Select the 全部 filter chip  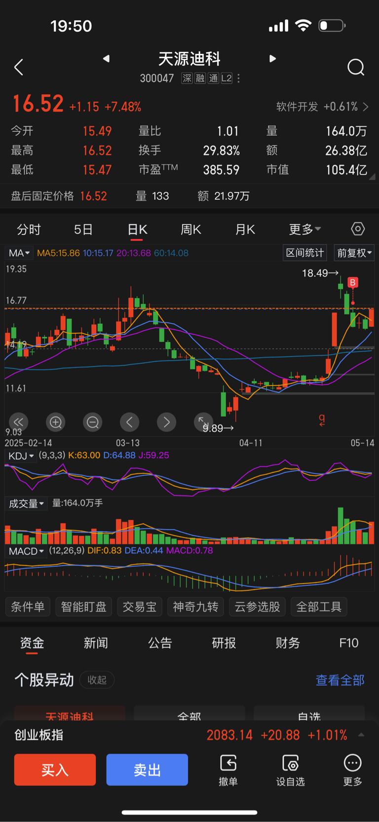pyautogui.click(x=189, y=713)
